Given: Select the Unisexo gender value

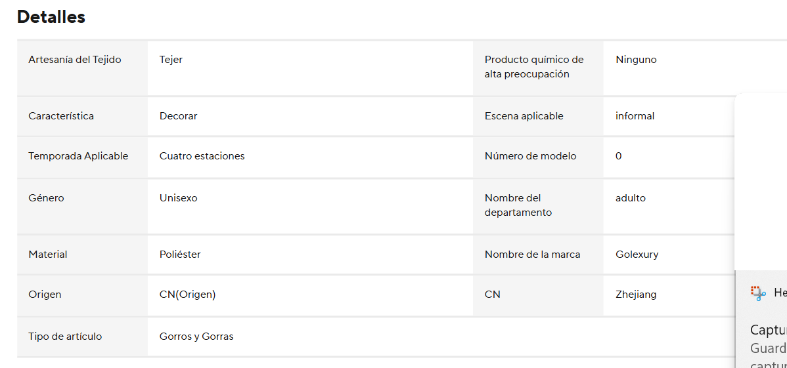Looking at the screenshot, I should pyautogui.click(x=179, y=198).
